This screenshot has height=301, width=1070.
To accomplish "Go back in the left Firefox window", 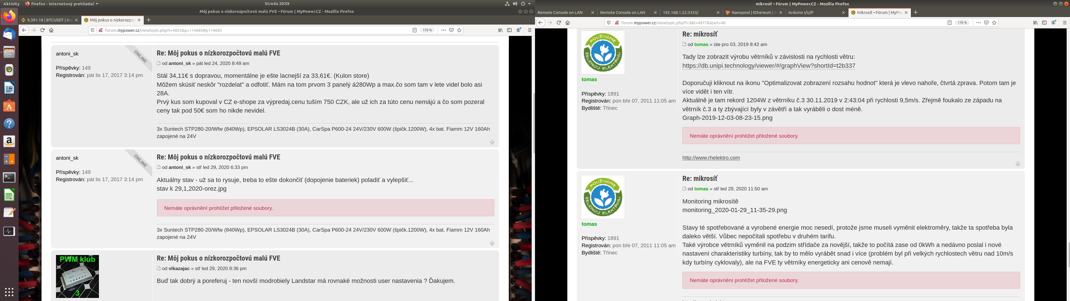I will pos(24,30).
